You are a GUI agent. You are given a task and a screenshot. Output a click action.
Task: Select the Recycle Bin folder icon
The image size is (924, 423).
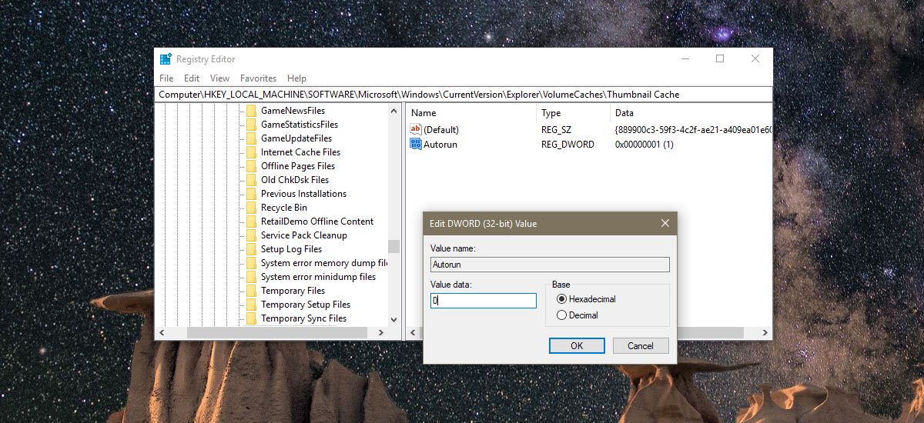pyautogui.click(x=251, y=208)
